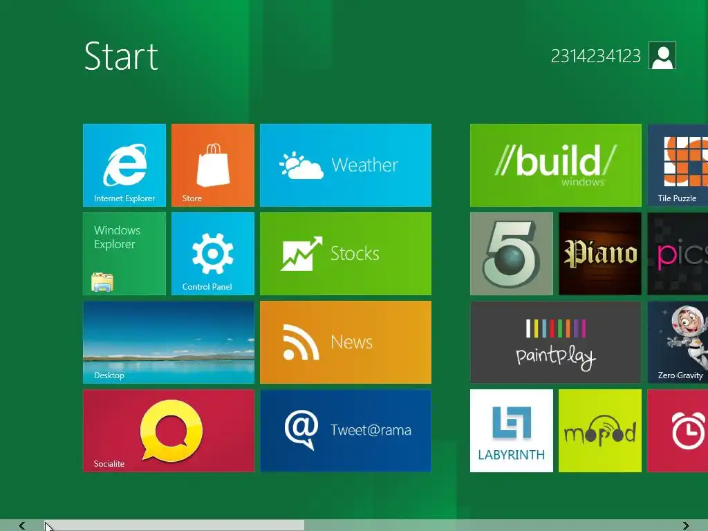The height and width of the screenshot is (531, 708).
Task: Open the alarm clock tile
Action: coord(678,430)
